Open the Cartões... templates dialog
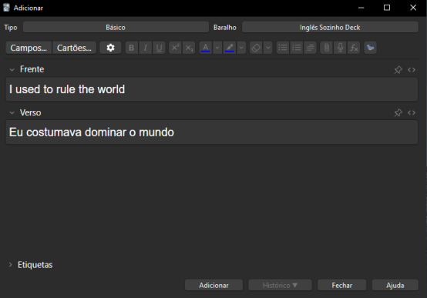The image size is (427, 298). pos(74,48)
